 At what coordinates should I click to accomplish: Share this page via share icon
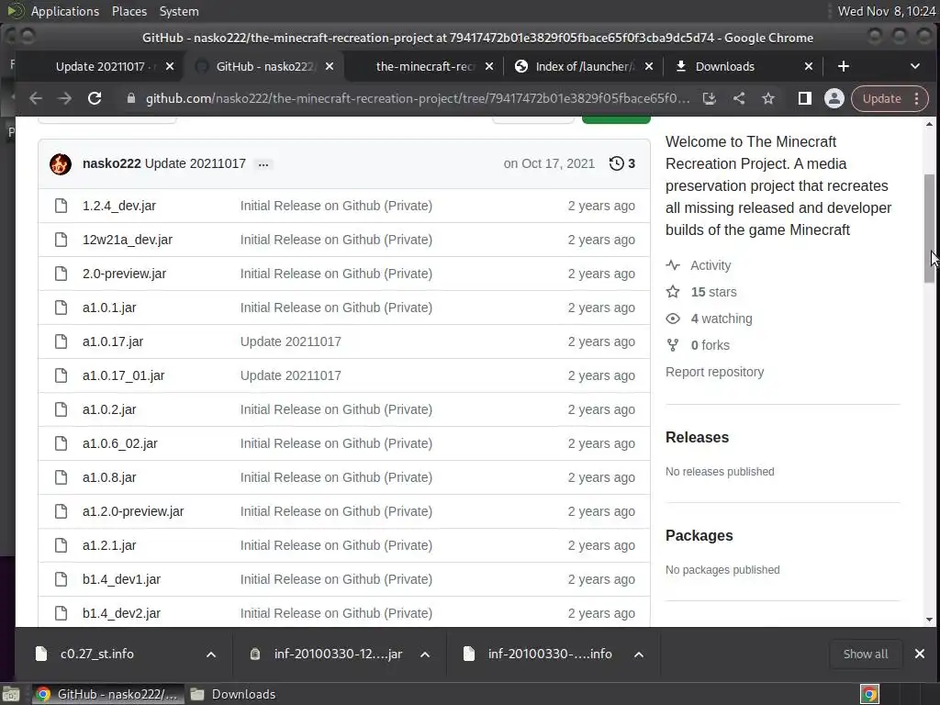[739, 98]
